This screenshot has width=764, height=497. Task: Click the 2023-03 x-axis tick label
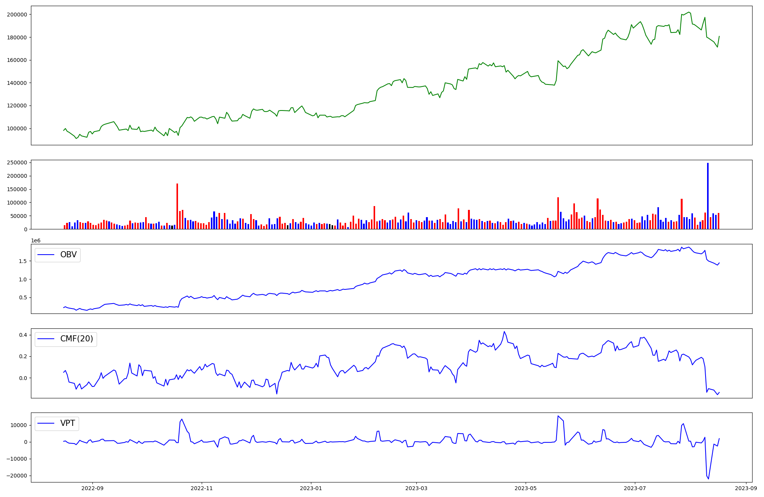tap(416, 488)
